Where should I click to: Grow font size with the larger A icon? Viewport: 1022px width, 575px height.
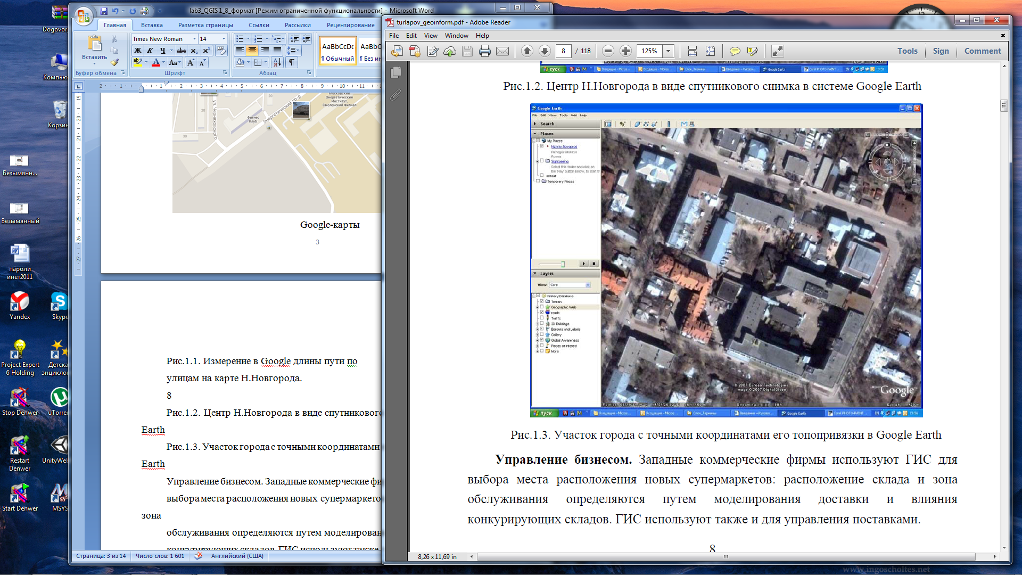click(191, 63)
